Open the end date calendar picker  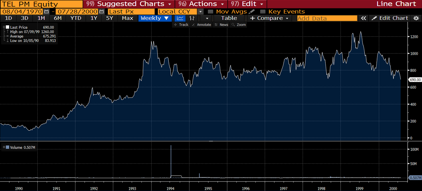102,11
